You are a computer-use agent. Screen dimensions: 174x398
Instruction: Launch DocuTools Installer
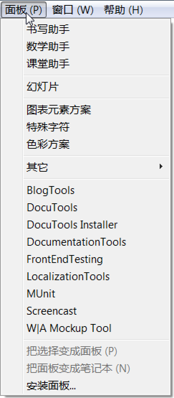pos(96,225)
